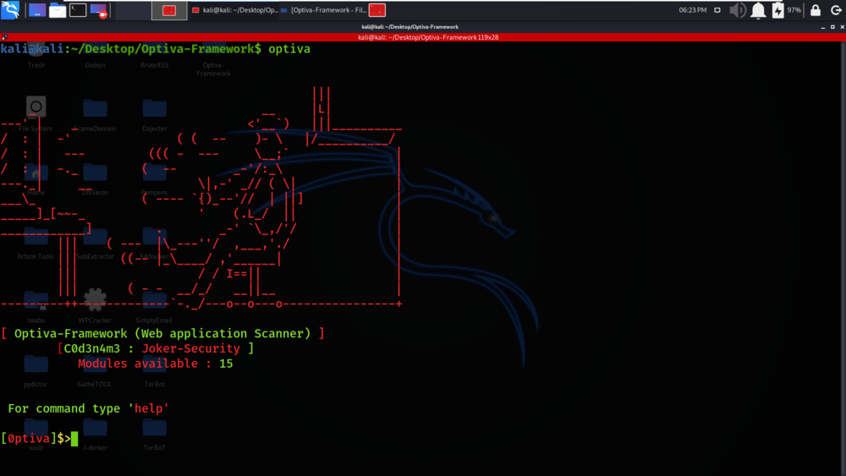The height and width of the screenshot is (476, 846).
Task: Click the 97% battery percentage label
Action: click(794, 10)
